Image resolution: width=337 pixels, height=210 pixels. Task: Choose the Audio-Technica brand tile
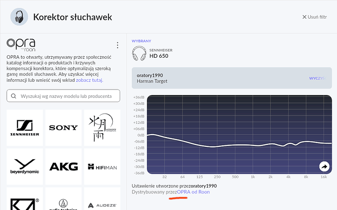point(63,199)
